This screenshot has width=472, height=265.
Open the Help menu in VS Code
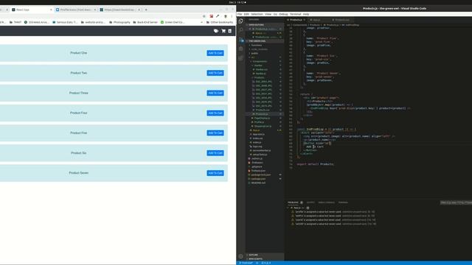pos(306,14)
